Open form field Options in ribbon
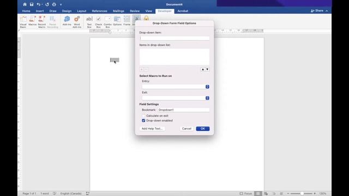Viewport: 349px width, 196px height. coord(117,21)
